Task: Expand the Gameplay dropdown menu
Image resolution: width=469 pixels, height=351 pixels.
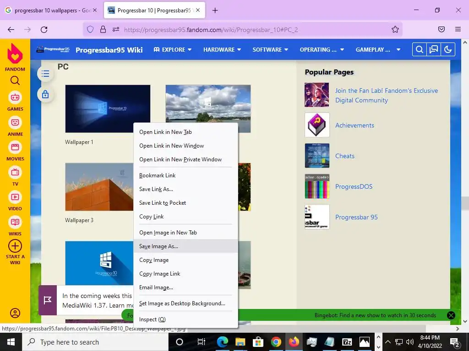Action: tap(378, 49)
